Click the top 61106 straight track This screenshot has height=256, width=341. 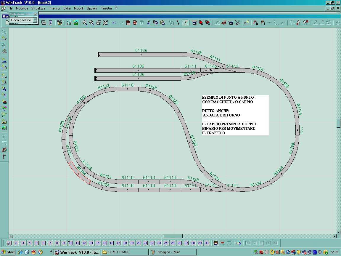[x=141, y=55]
